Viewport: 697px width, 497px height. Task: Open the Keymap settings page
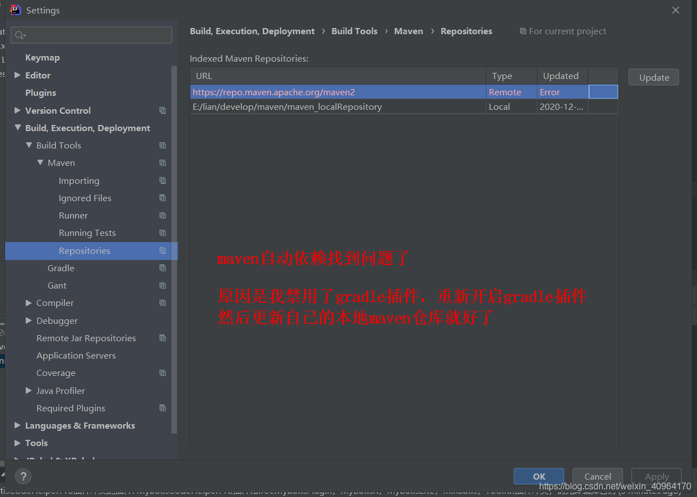coord(43,58)
